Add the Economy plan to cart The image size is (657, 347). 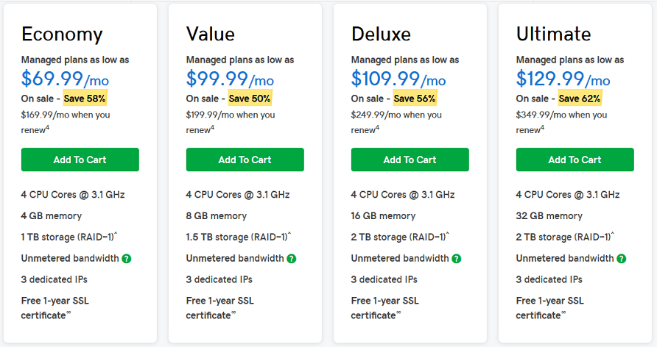80,160
